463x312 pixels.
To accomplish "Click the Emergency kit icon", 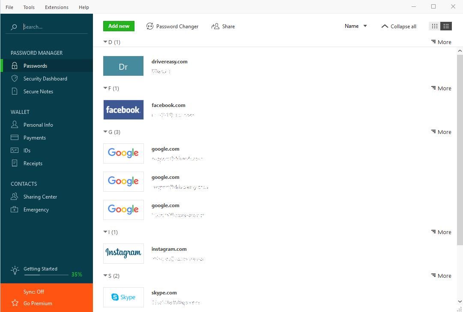I will click(x=15, y=210).
